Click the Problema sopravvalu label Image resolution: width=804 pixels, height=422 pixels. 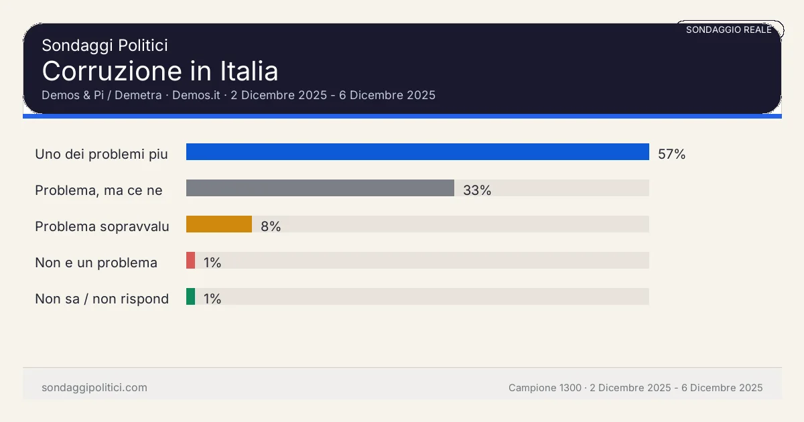click(x=102, y=226)
